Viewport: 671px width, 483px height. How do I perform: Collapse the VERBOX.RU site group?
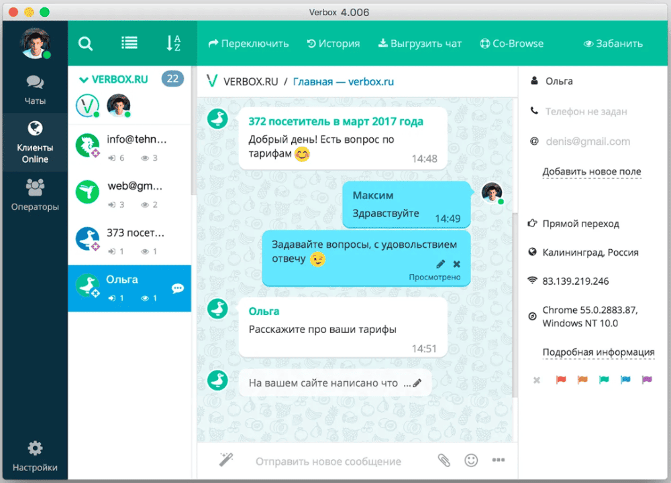pos(84,80)
